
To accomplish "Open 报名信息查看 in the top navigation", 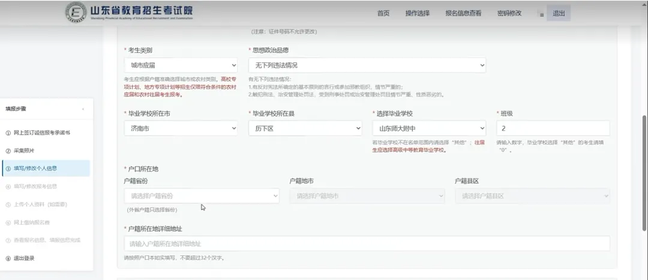I will pos(463,13).
